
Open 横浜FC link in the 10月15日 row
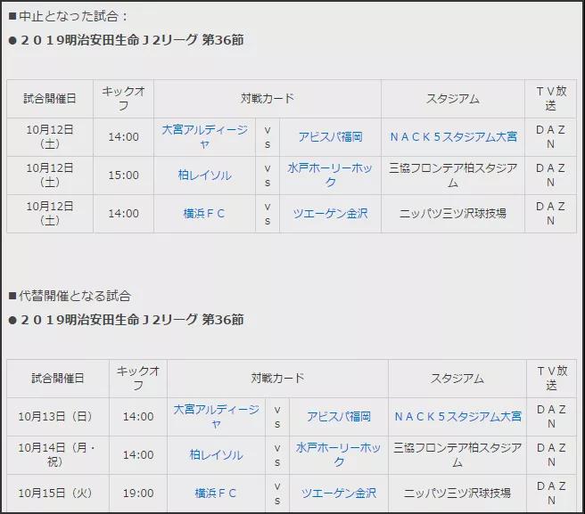click(x=216, y=494)
